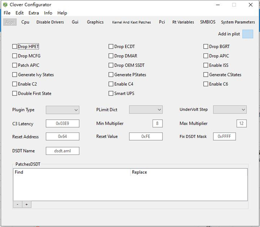Viewport: 260px width, 227px height.
Task: Open the UnderVolt Step dropdown
Action: tap(230, 110)
